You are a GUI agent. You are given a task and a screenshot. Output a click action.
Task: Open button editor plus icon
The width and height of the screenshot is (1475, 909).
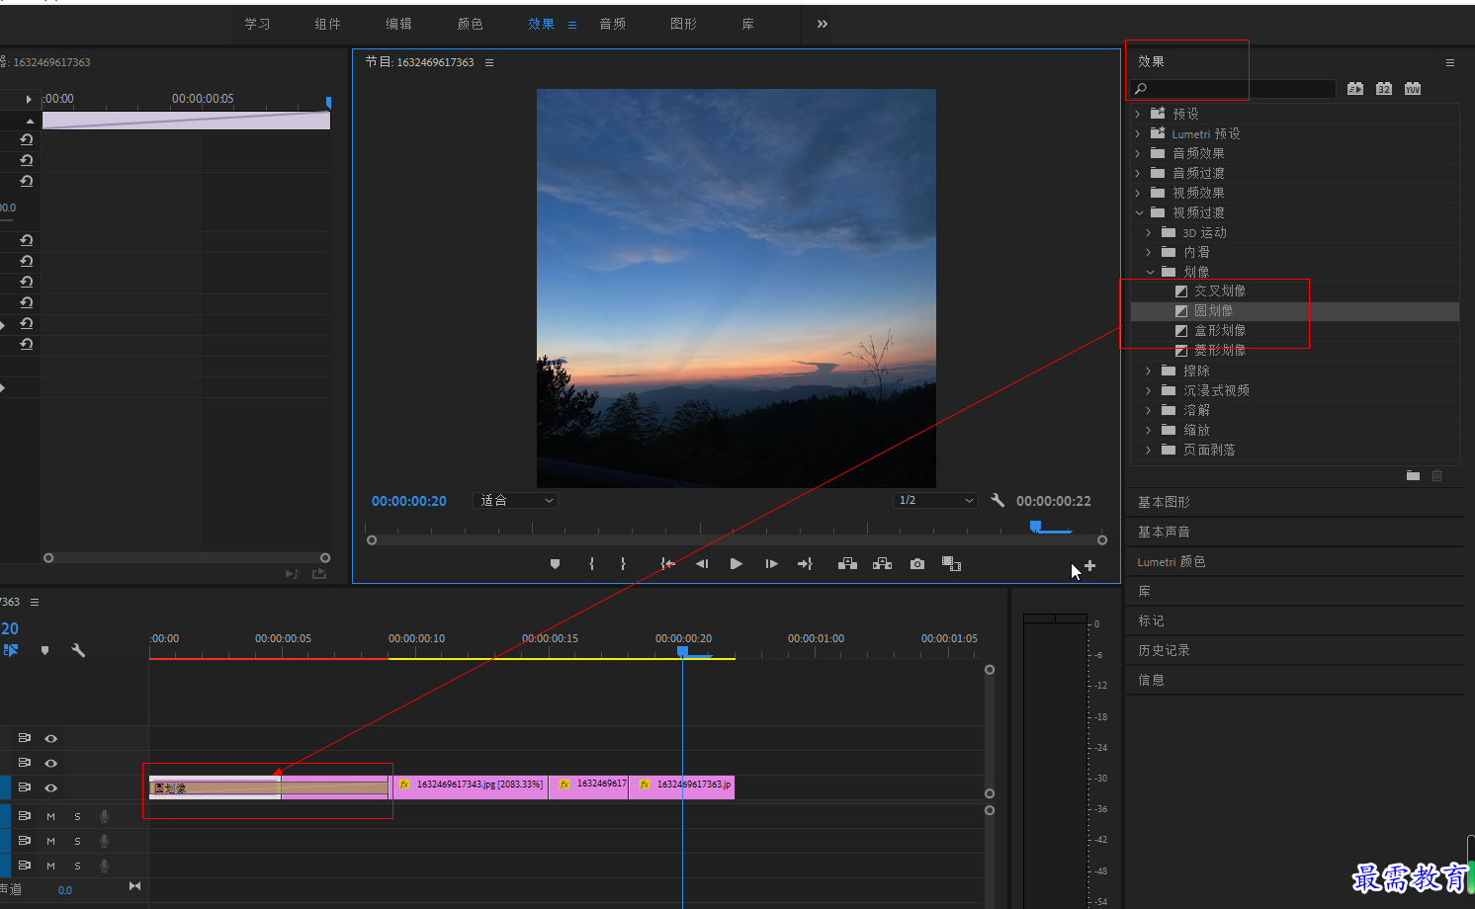(1089, 566)
